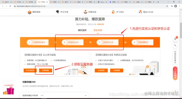Click the 爆款直降 icon in top navigation
Screen dimensions: 182x99
(x=29, y=12)
